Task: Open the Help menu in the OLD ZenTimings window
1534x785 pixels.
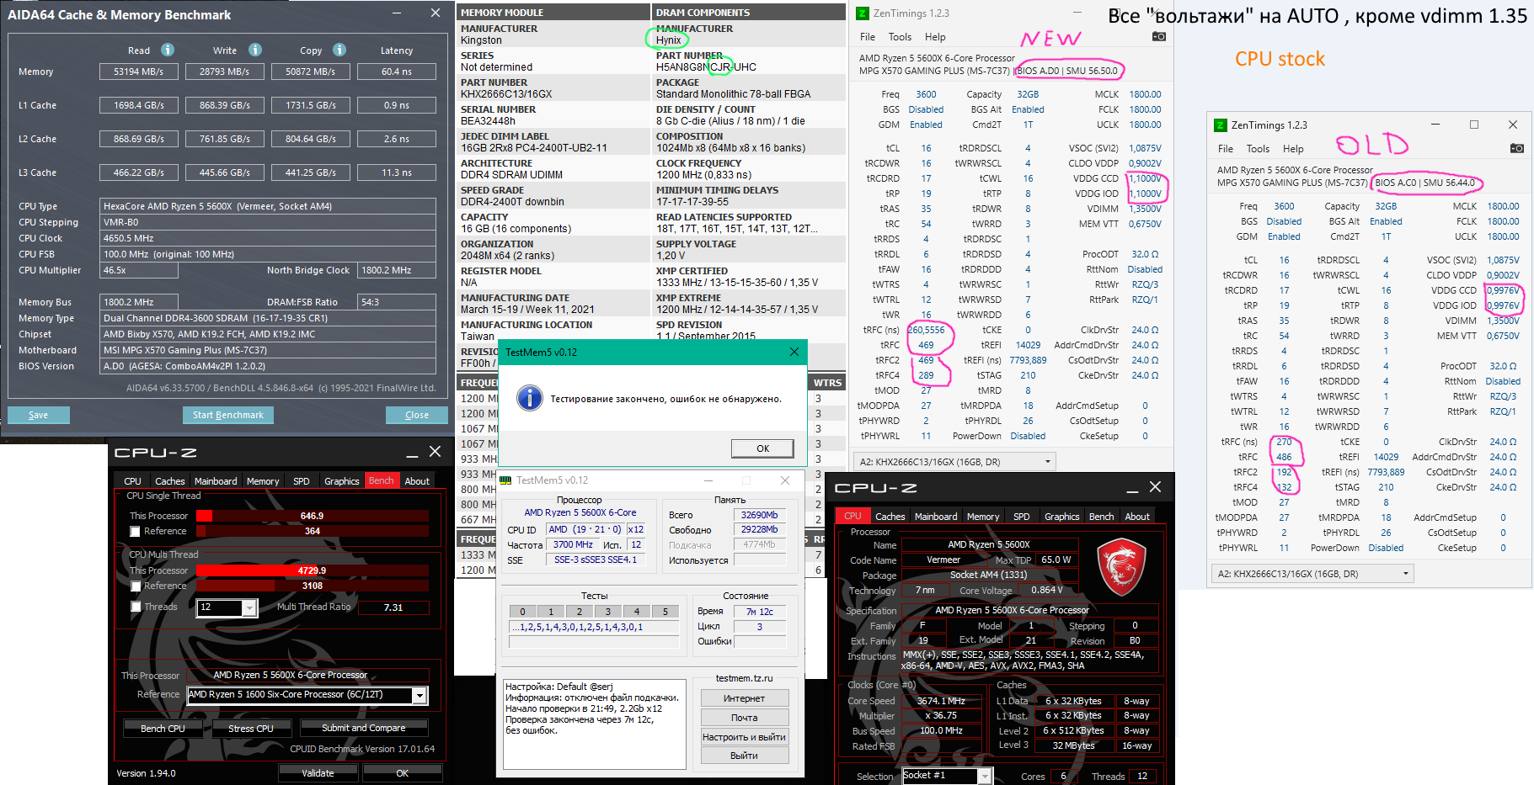Action: coord(1293,149)
